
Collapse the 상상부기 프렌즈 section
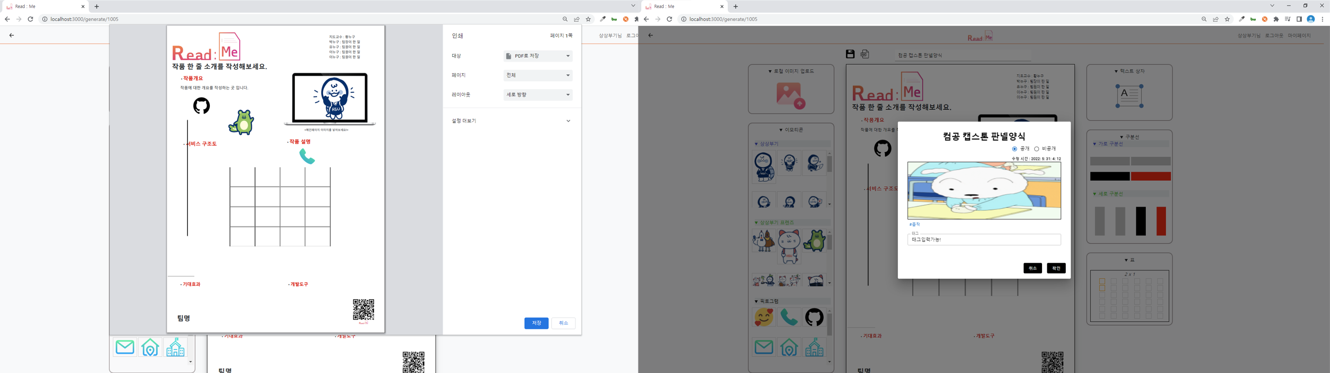774,223
